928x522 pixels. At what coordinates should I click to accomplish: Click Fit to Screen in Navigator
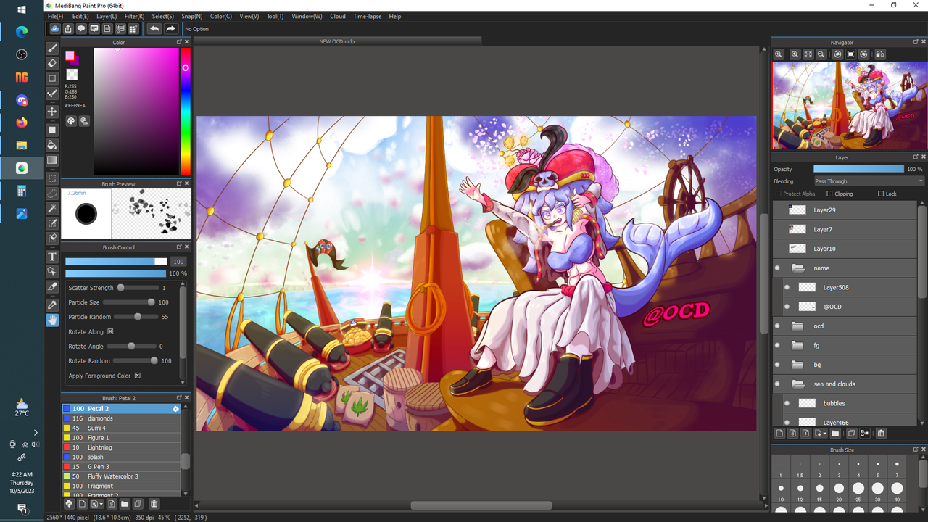coord(808,54)
